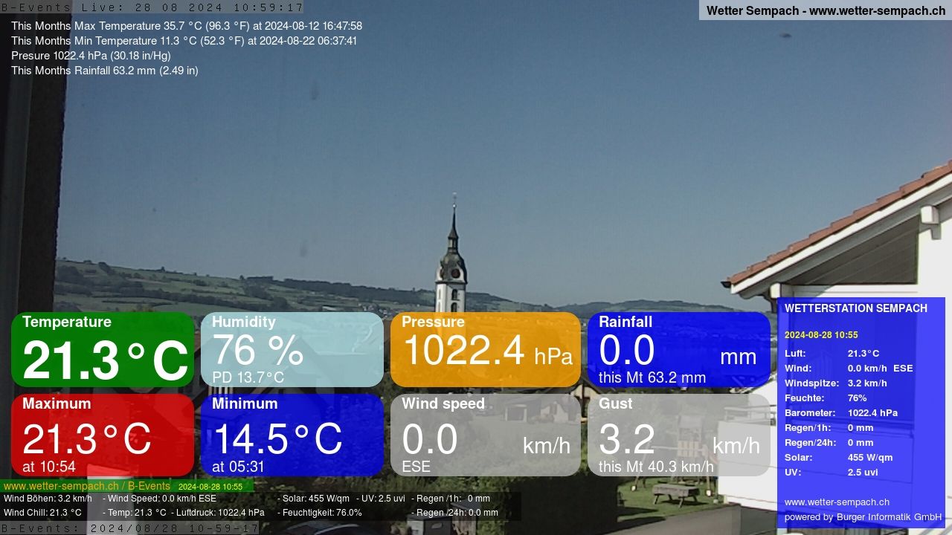Viewport: 952px width, 535px height.
Task: Click 2024-08-28 10:55 in green bottom bar
Action: (210, 487)
